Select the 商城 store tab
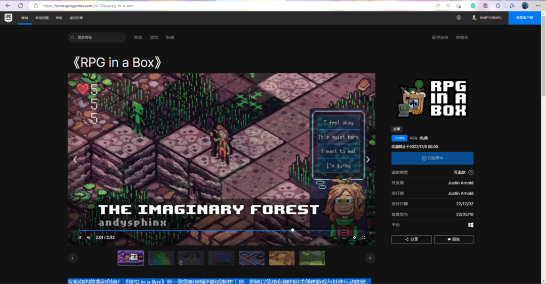546x284 pixels. (25, 18)
